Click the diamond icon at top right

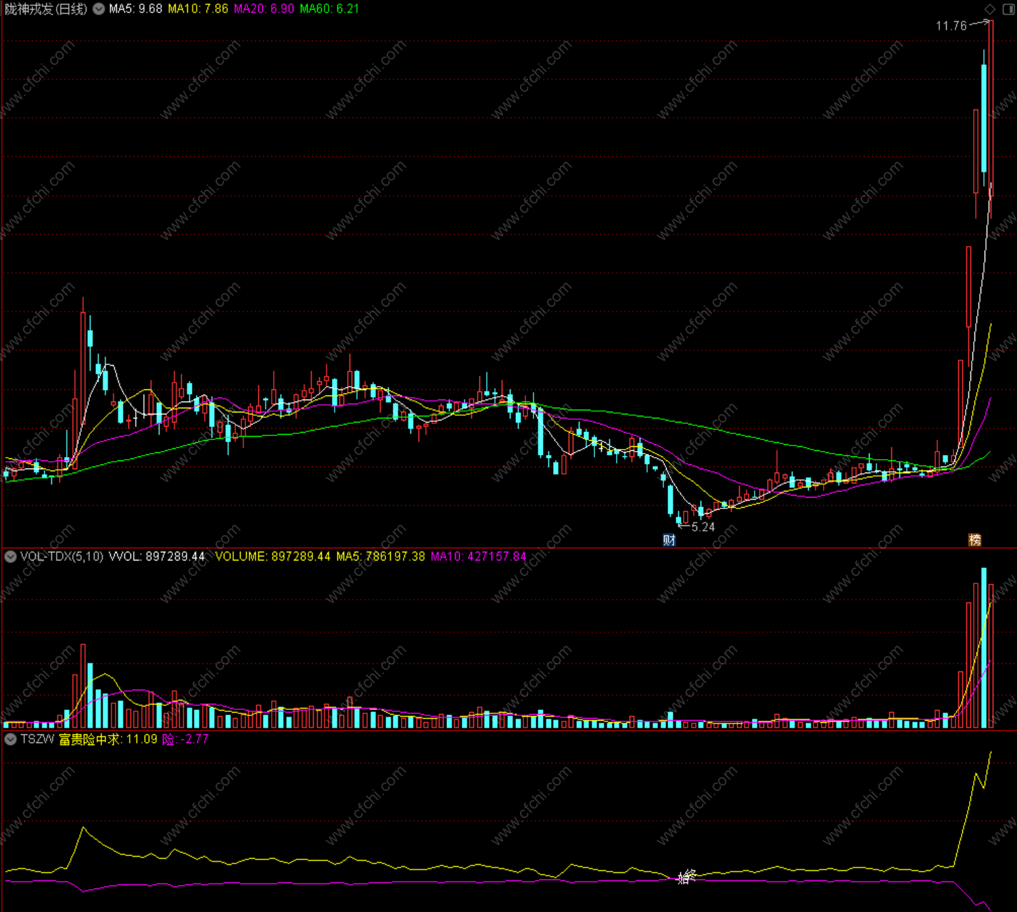point(990,9)
